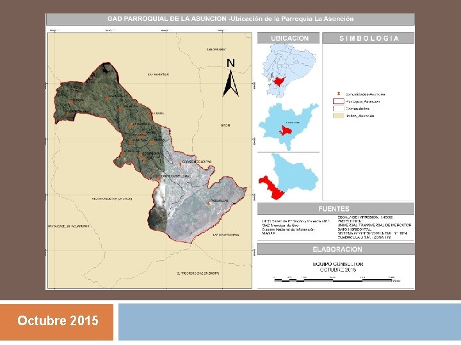
Task: Click the orange pushpin legend icon
Action: [339, 94]
